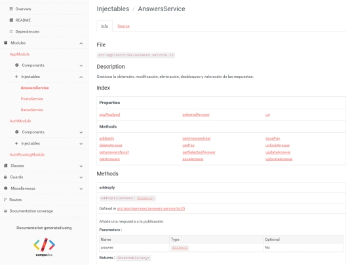Click the Routes branch icon
Screen dimensions: 354x265
[x=5, y=200]
